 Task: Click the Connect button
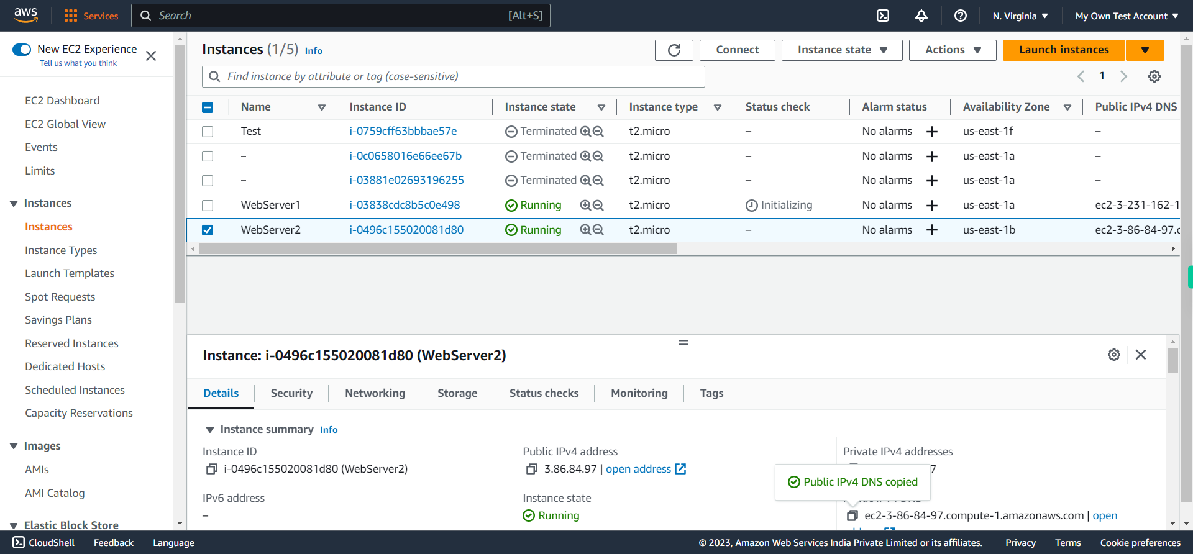click(738, 50)
